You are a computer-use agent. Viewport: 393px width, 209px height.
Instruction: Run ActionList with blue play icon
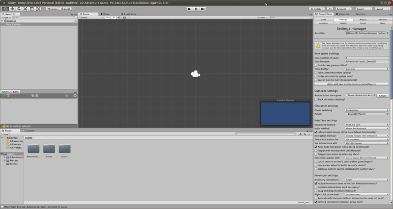pyautogui.click(x=75, y=96)
